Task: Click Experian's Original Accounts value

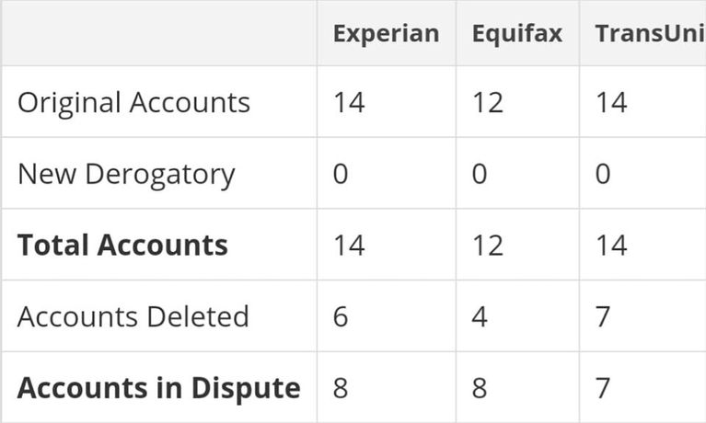Action: (x=349, y=102)
